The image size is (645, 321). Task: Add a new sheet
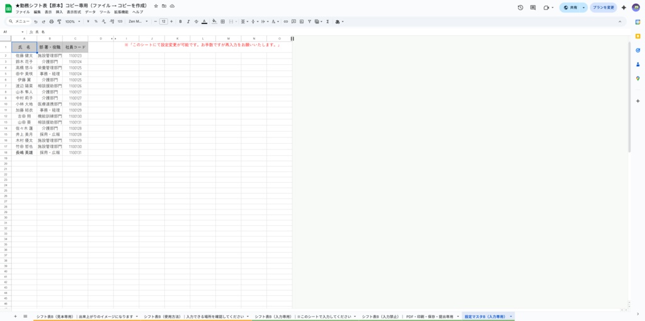point(15,317)
